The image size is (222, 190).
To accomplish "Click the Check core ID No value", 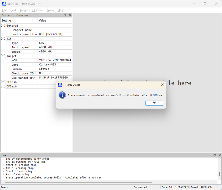I will 55,73.
